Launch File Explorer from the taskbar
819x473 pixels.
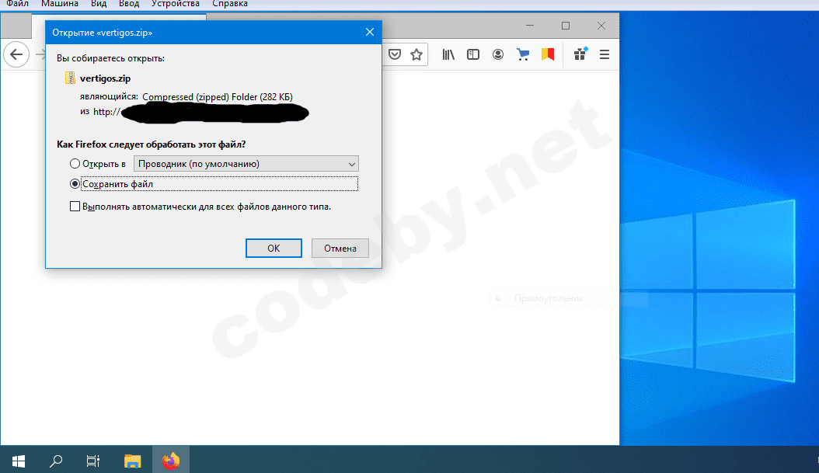(x=133, y=461)
